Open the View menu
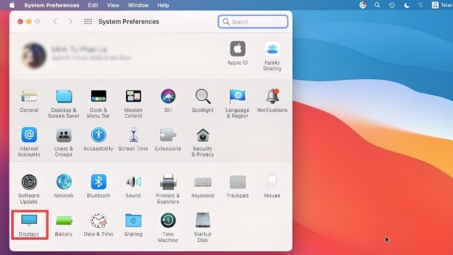 click(x=113, y=5)
